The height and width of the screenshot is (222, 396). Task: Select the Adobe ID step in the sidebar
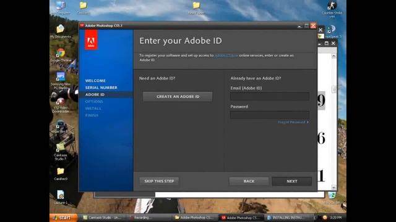[x=95, y=94]
